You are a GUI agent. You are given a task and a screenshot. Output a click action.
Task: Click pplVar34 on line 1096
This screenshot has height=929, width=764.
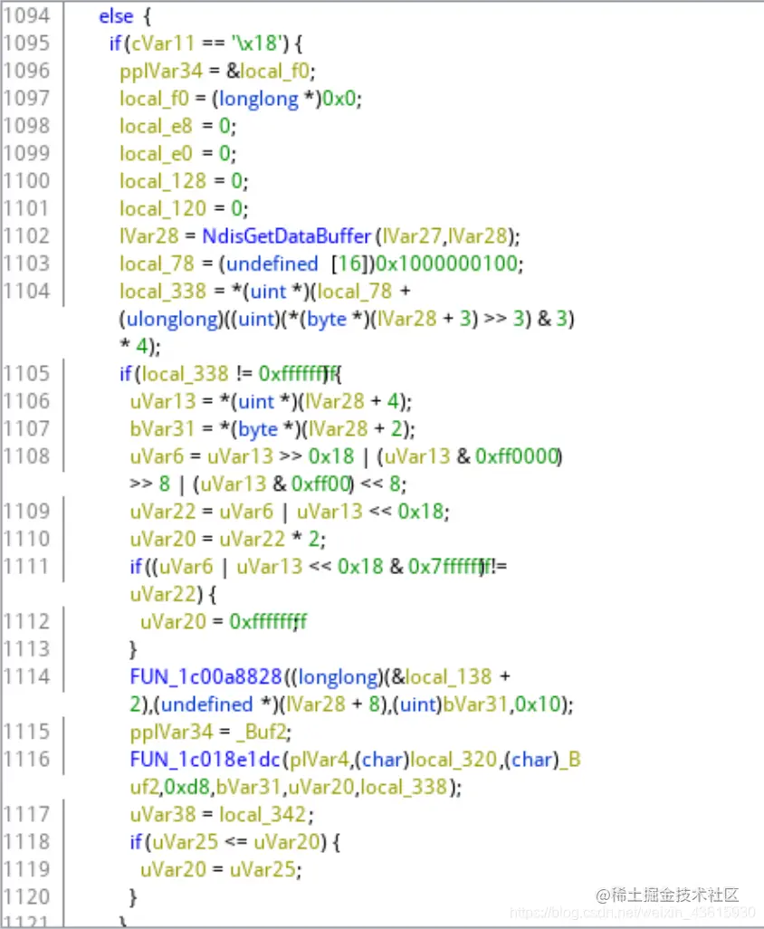click(161, 72)
